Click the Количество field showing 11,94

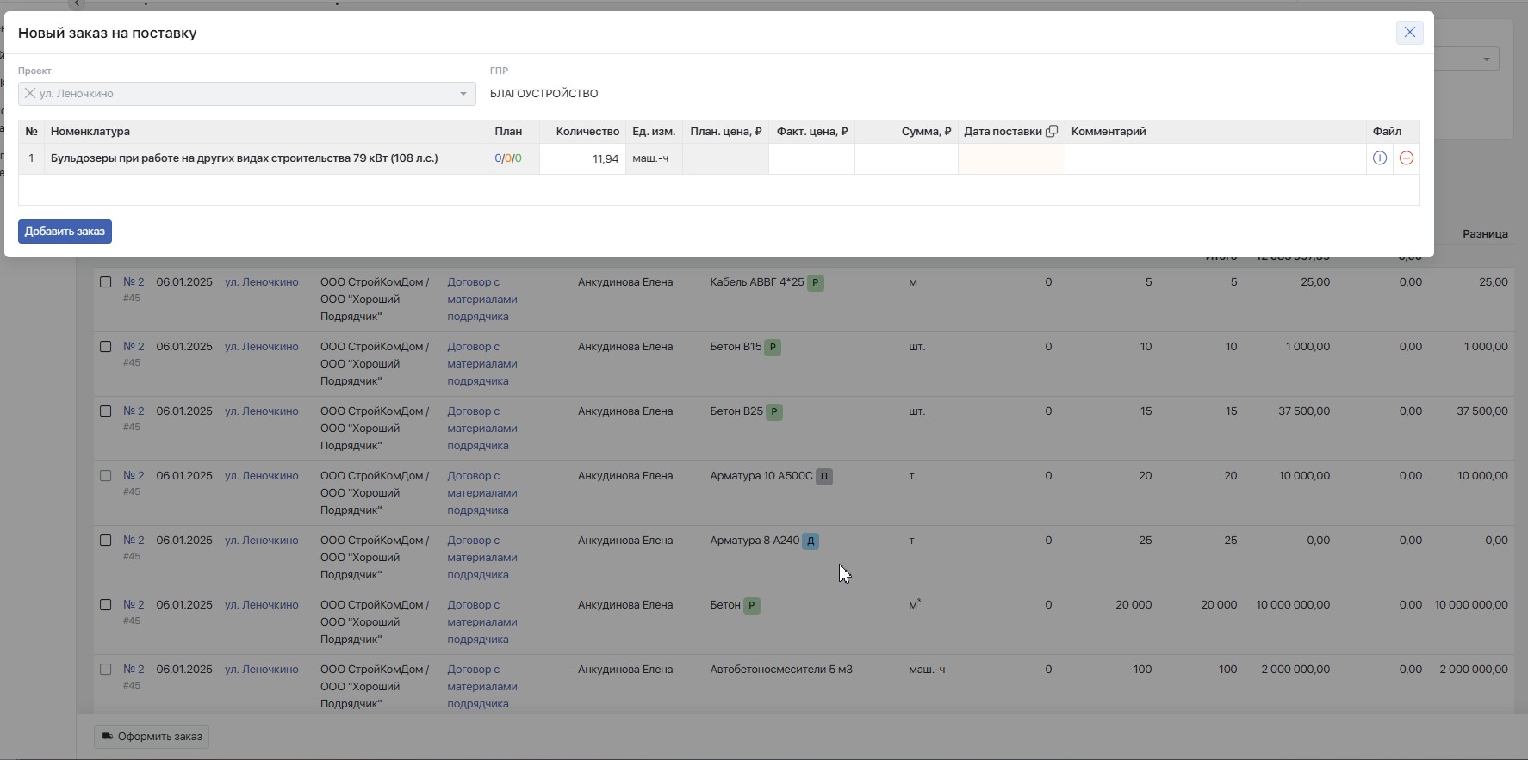(582, 159)
